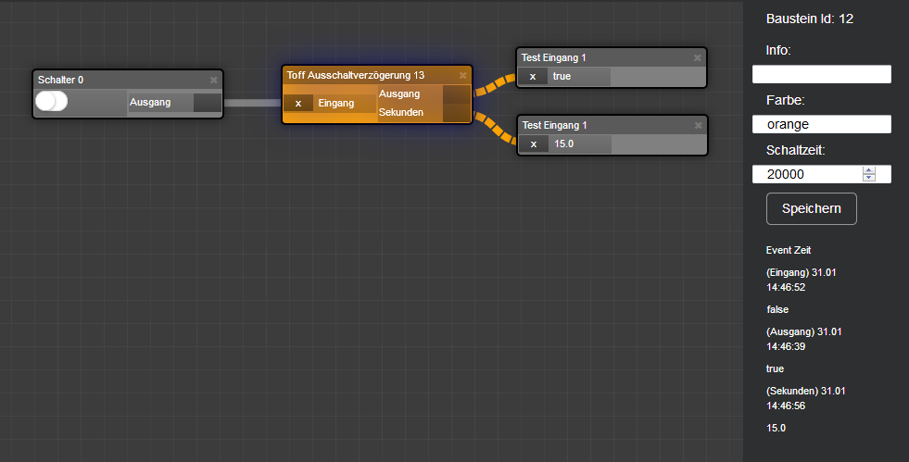Click the true value in the event log

[x=775, y=368]
